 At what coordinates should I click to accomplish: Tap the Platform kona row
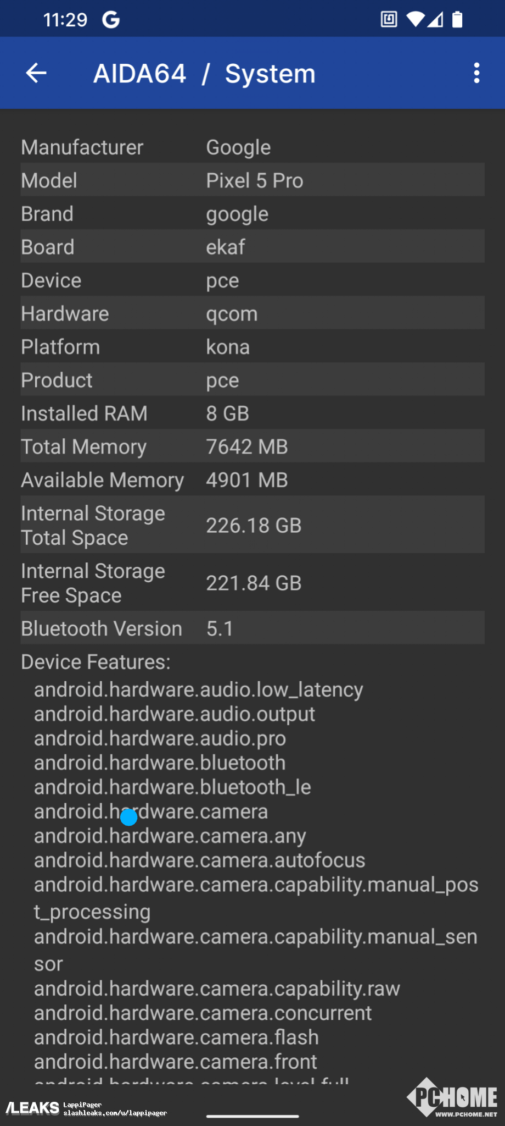point(252,347)
